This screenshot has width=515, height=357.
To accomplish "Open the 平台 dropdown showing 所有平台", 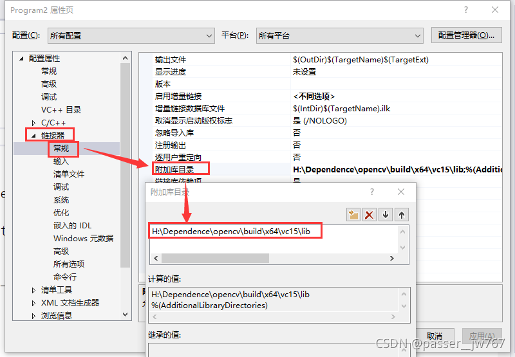I will (340, 35).
